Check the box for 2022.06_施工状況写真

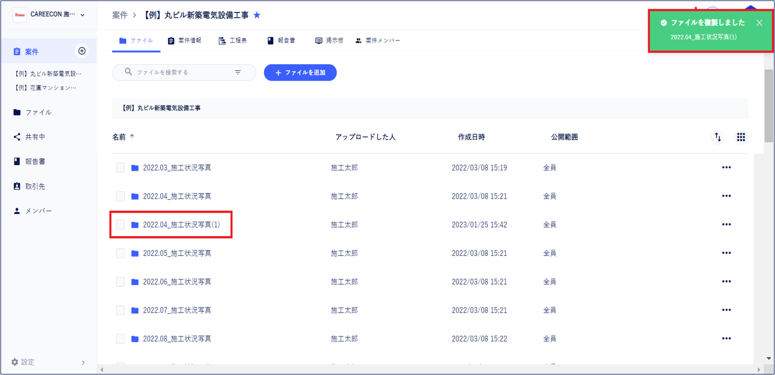(120, 282)
